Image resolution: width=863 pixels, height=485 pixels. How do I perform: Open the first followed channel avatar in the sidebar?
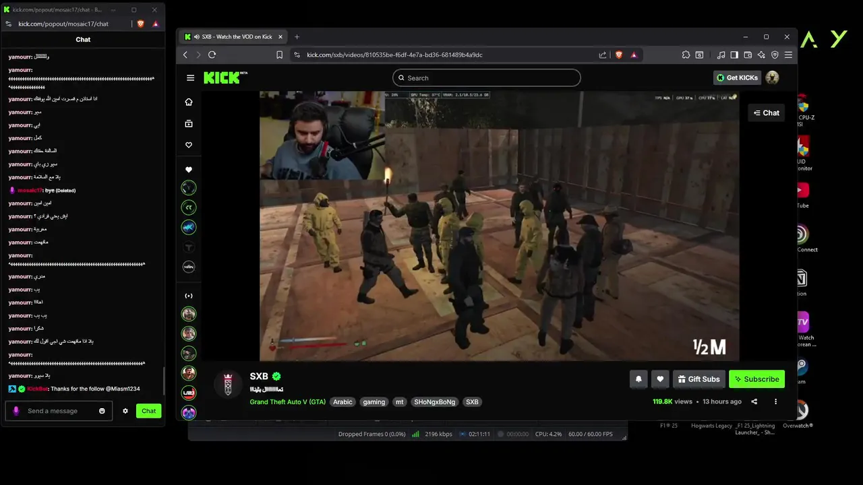(189, 188)
